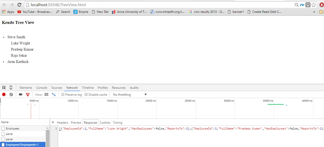Select the inspect element cursor tool
Screen dimensions: 324x147
pos(4,87)
